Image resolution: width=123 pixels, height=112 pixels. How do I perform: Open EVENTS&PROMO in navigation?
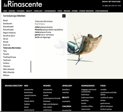click(102, 11)
